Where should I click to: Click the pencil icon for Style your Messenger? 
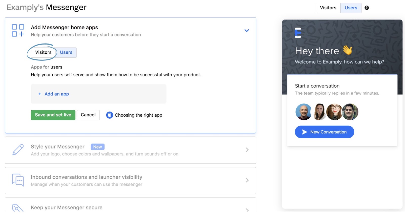coord(18,150)
